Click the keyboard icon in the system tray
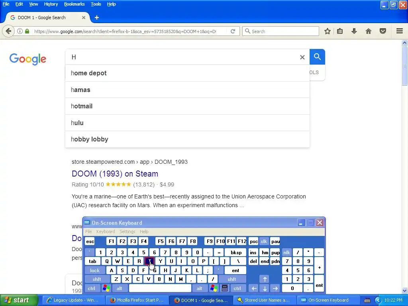 point(367,300)
